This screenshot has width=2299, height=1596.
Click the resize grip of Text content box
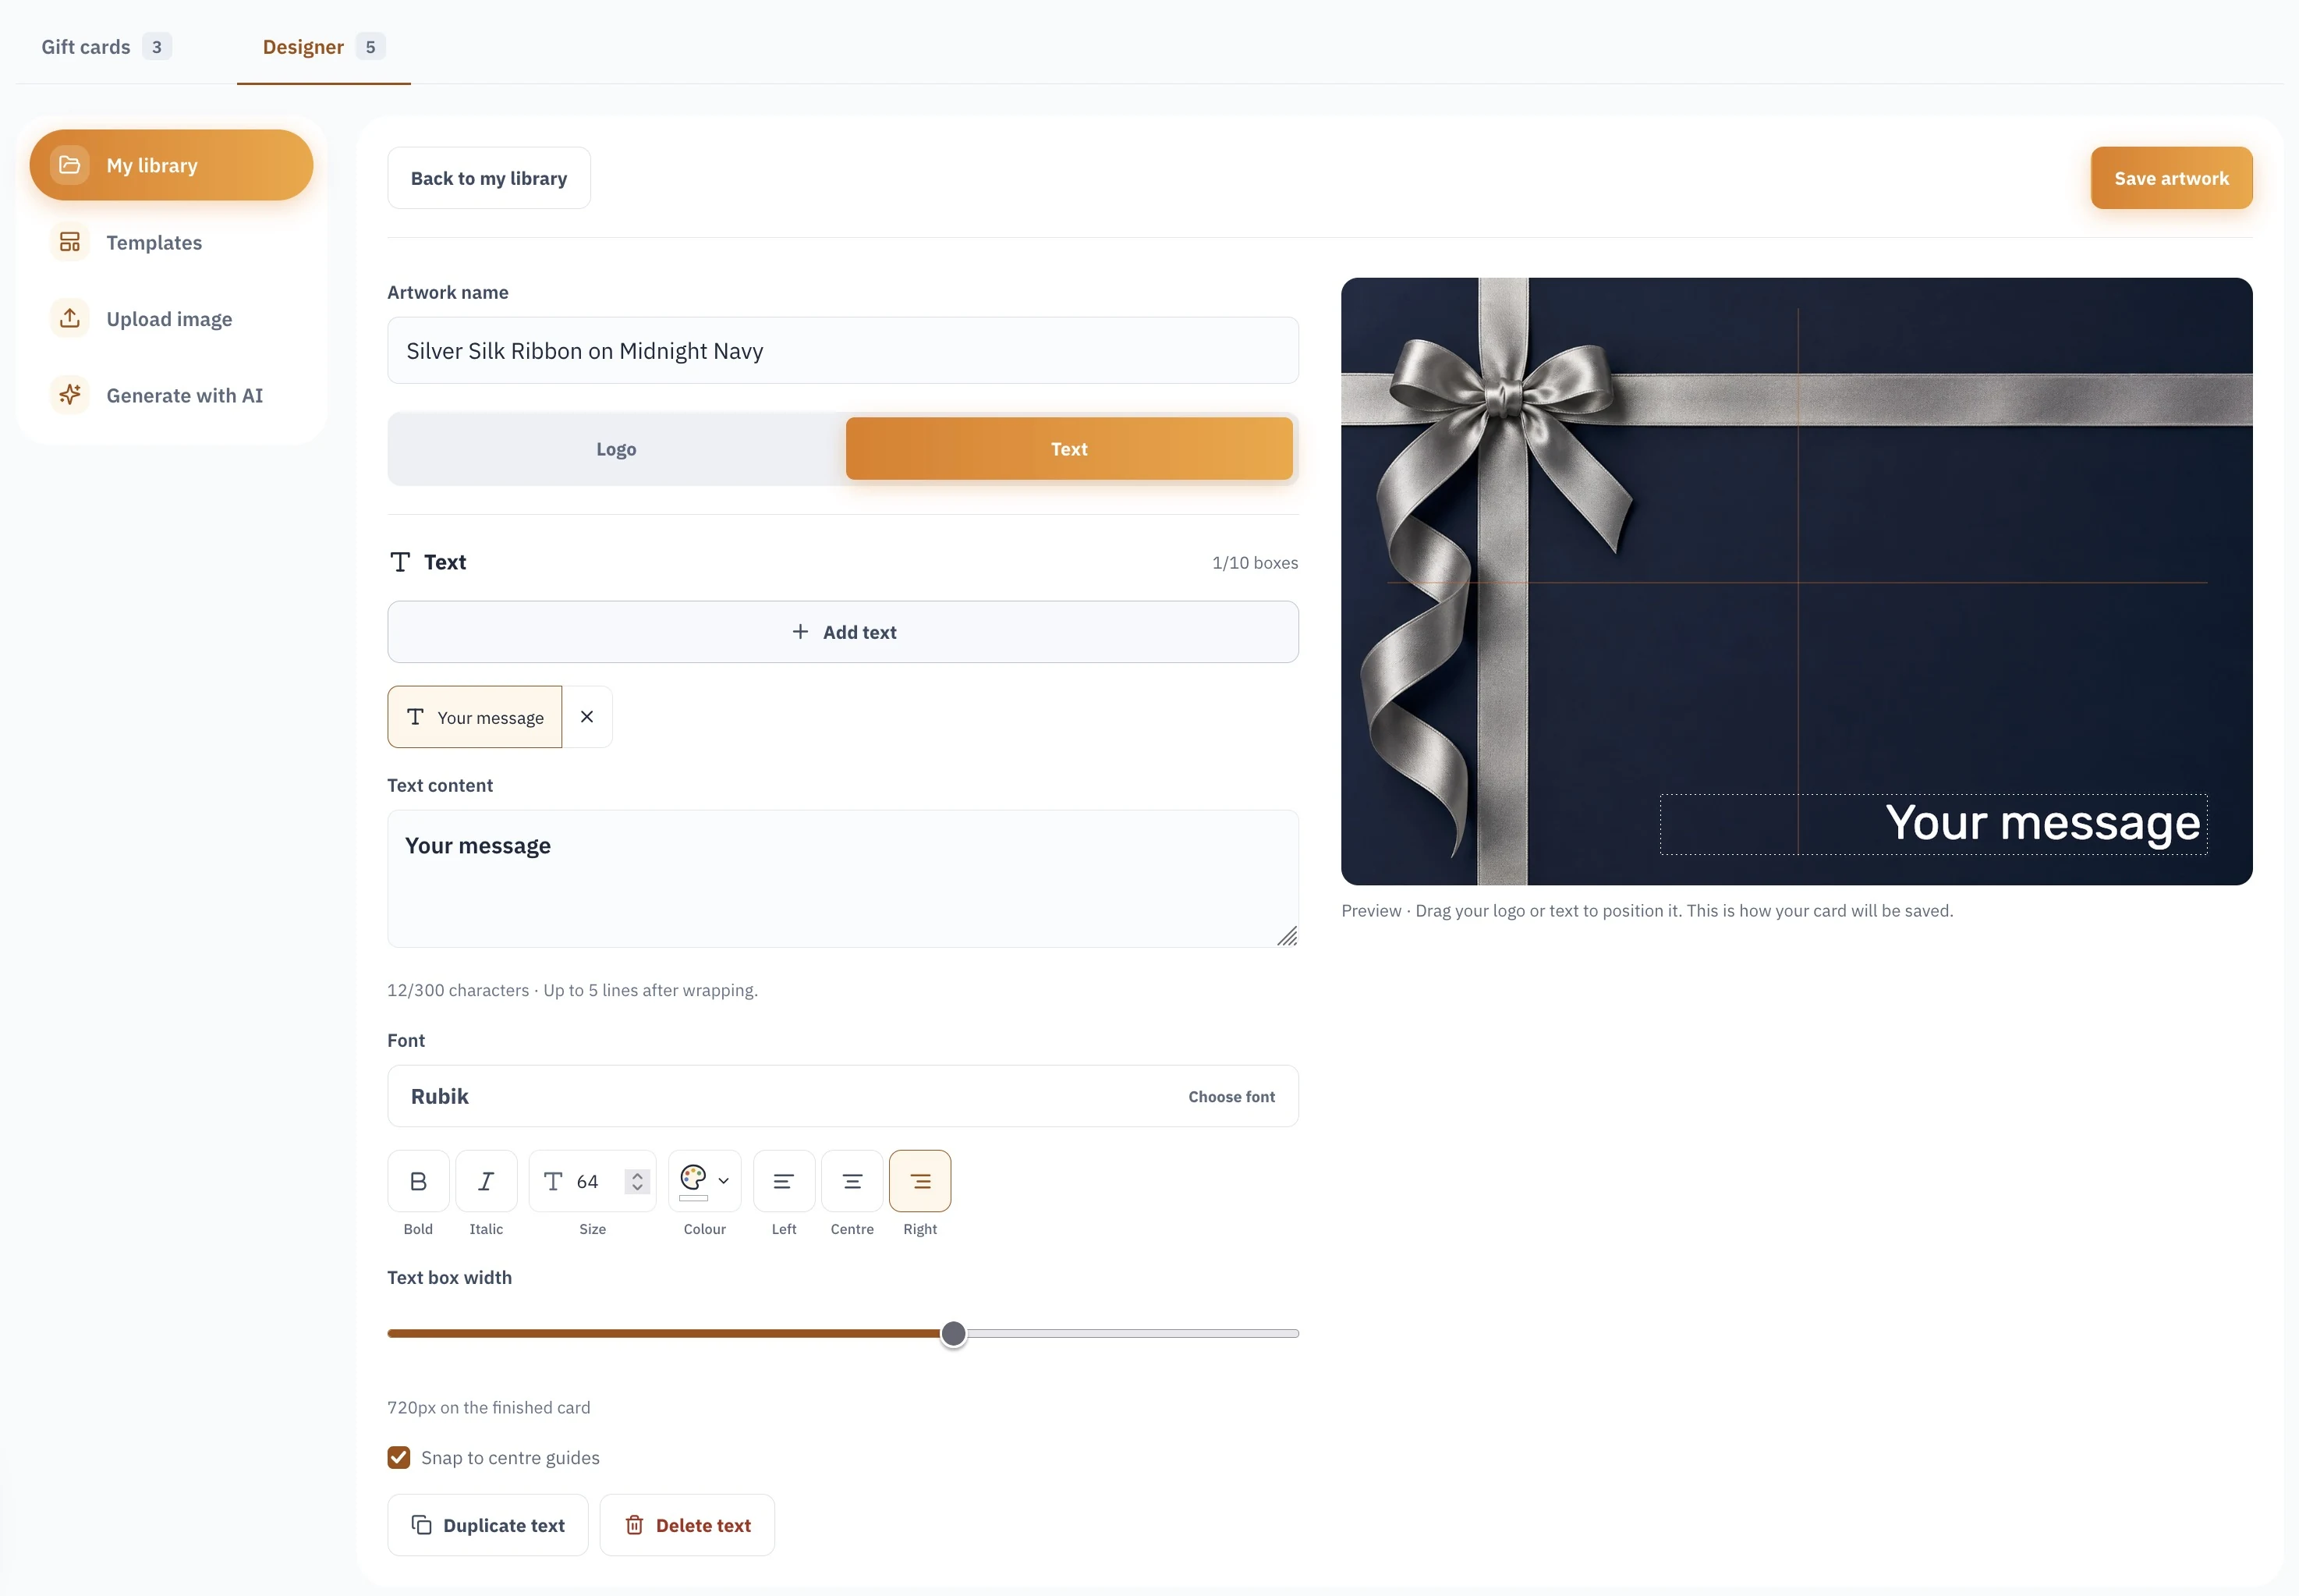tap(1288, 937)
